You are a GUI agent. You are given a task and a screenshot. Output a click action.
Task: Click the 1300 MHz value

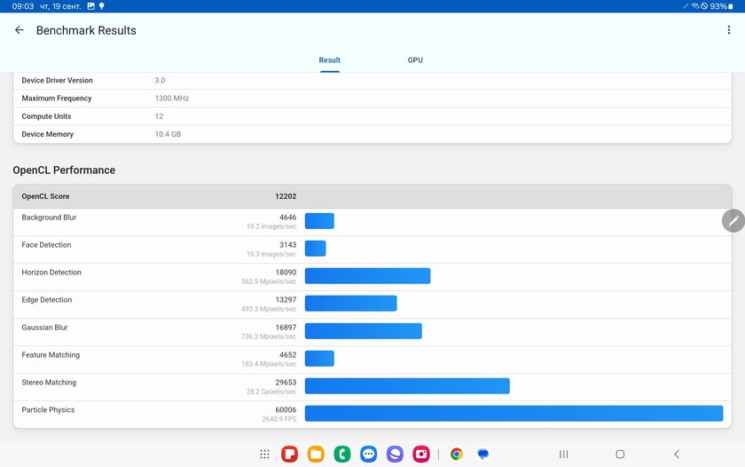[x=171, y=99]
